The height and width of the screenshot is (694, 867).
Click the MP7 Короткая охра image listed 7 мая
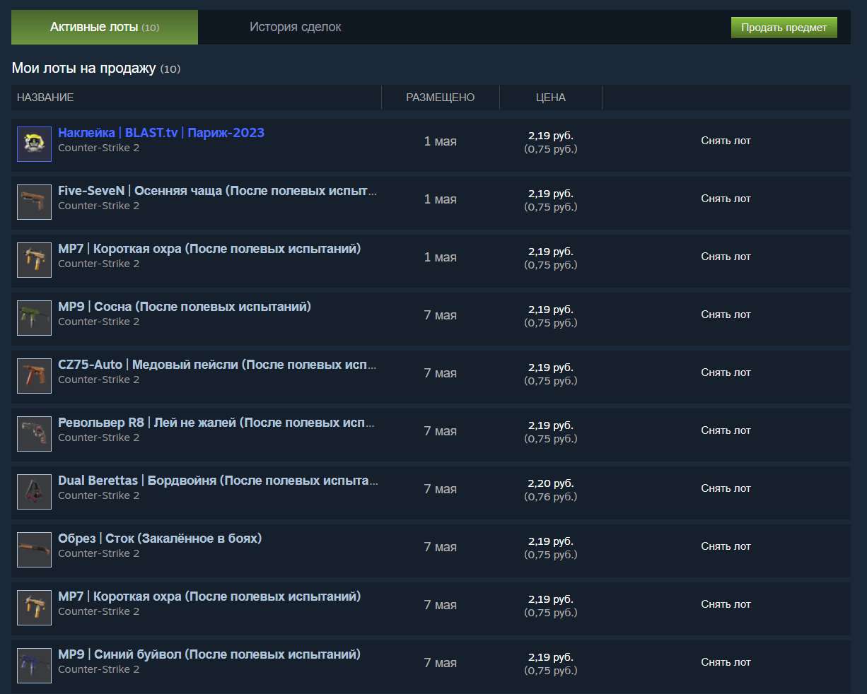tap(34, 608)
